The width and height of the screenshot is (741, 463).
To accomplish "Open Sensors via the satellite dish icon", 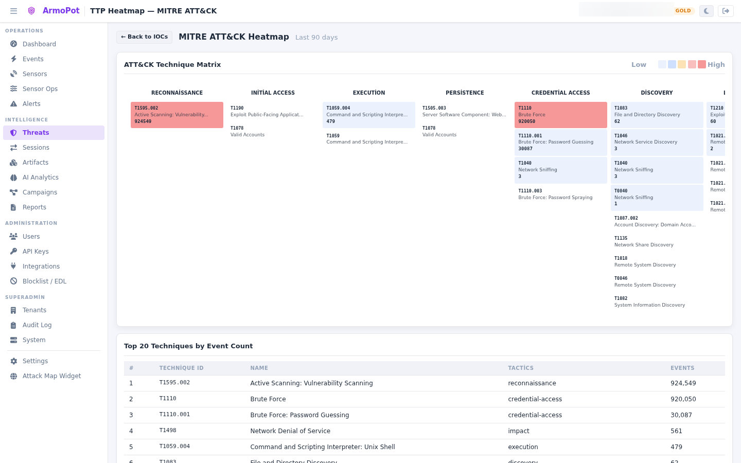I will point(14,74).
